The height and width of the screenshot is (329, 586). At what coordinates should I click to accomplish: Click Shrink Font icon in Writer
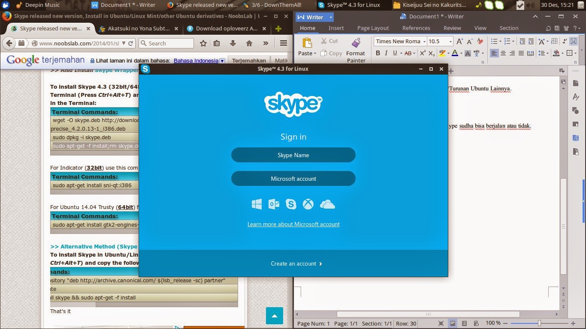(470, 42)
